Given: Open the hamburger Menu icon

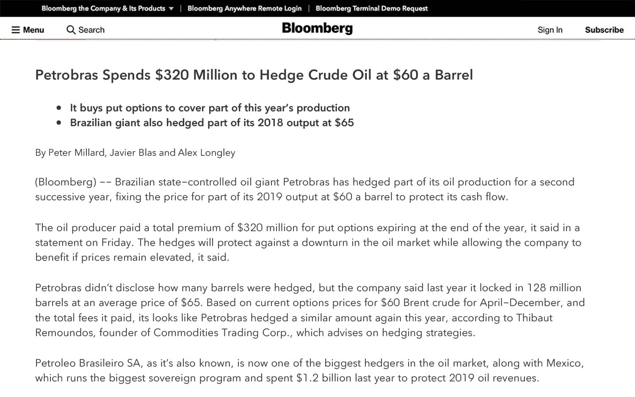Looking at the screenshot, I should pyautogui.click(x=16, y=30).
